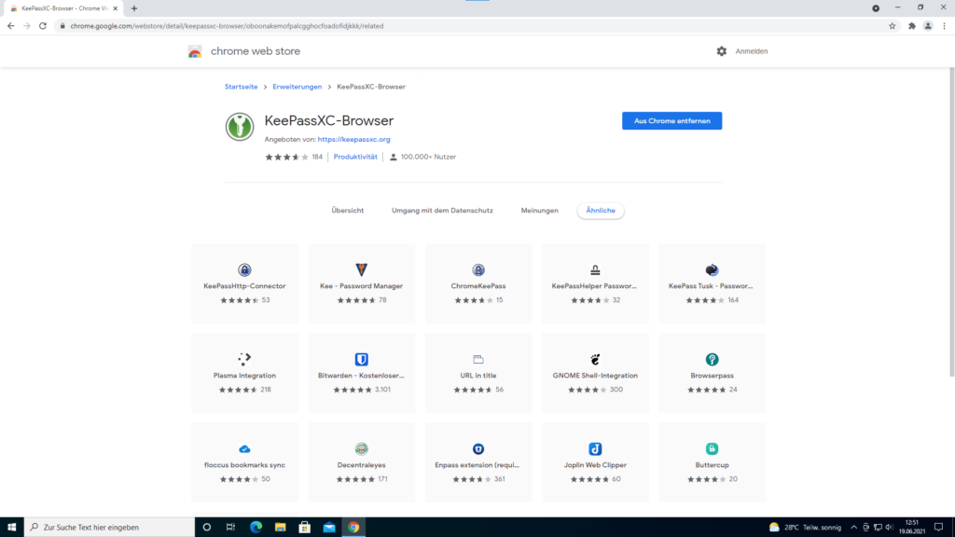Show hidden system tray icons
955x537 pixels.
(x=854, y=528)
